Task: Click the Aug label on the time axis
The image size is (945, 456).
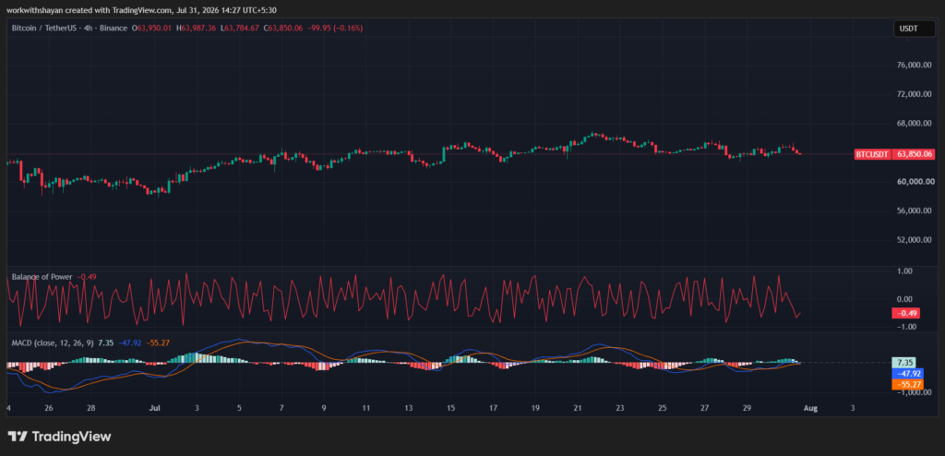Action: pyautogui.click(x=810, y=408)
